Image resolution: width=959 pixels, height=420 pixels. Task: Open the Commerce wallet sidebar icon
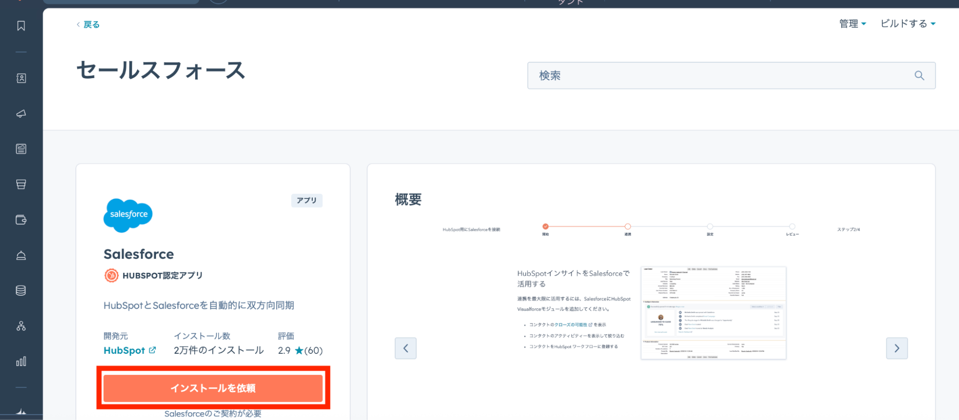pos(21,220)
